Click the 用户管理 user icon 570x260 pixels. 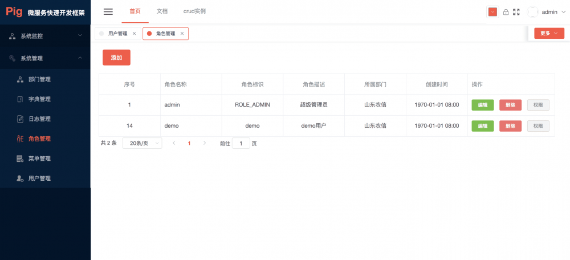tap(20, 178)
